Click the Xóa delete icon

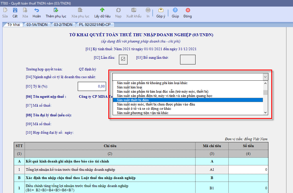pyautogui.click(x=25, y=10)
